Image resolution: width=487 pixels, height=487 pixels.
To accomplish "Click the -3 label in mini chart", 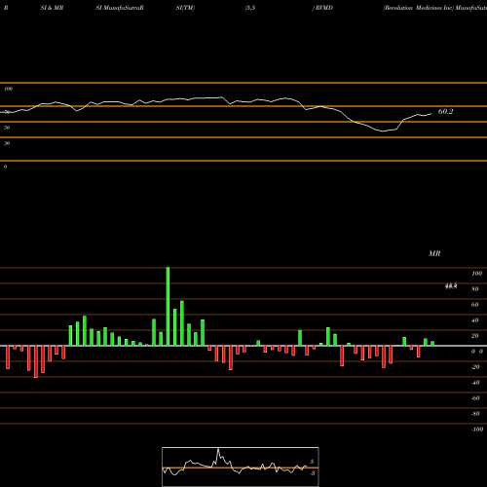I will [x=313, y=473].
